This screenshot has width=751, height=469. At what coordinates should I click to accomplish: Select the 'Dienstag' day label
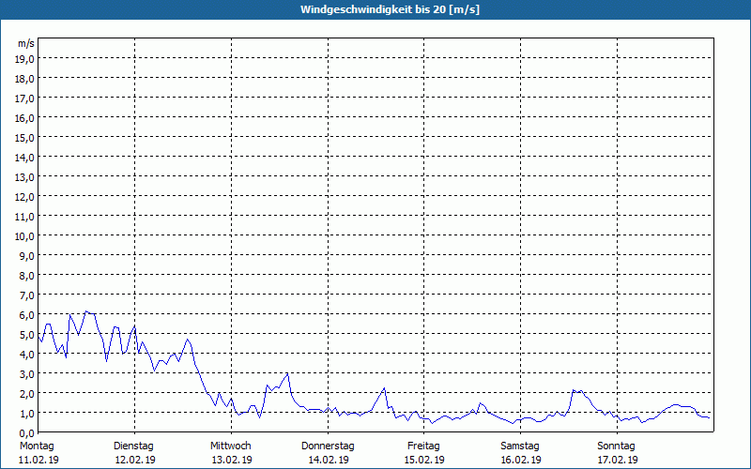[x=133, y=446]
